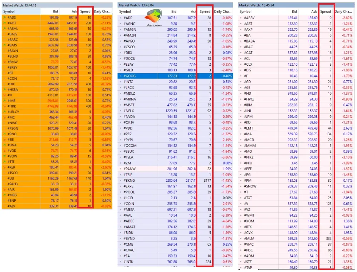This screenshot has width=357, height=272.
Task: Click the up-arrow icon beside #ASML
Action: click(x=5, y=29)
